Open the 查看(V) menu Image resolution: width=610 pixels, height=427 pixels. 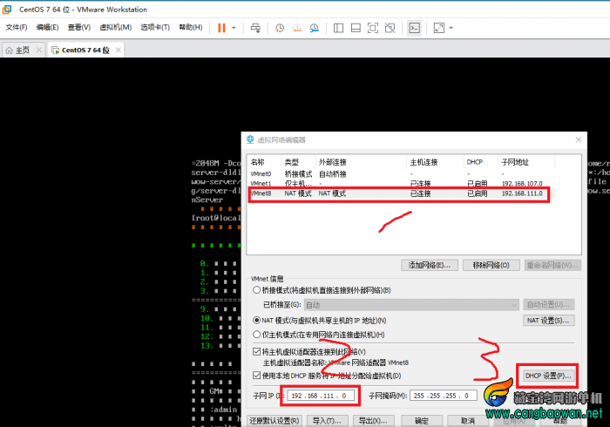[79, 27]
